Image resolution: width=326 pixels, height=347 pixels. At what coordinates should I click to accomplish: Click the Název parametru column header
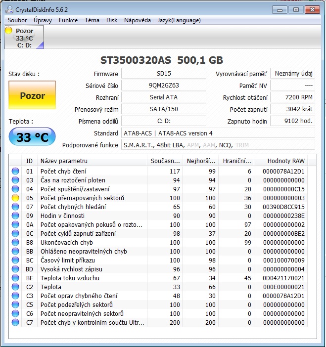point(92,161)
